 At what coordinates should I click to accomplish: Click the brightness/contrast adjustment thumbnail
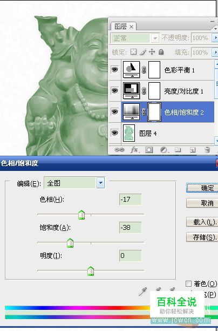[x=131, y=91]
